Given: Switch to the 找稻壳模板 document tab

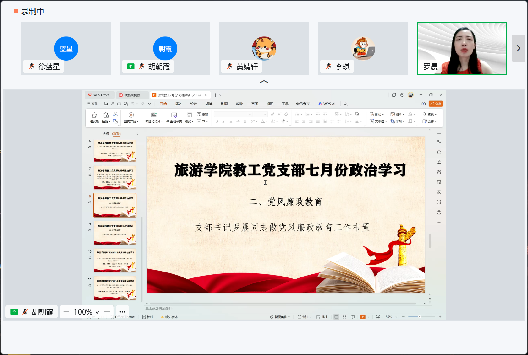Looking at the screenshot, I should (132, 95).
